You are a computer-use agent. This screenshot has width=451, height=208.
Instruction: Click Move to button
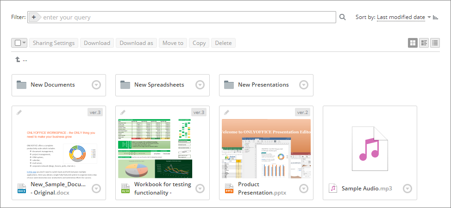pos(173,43)
